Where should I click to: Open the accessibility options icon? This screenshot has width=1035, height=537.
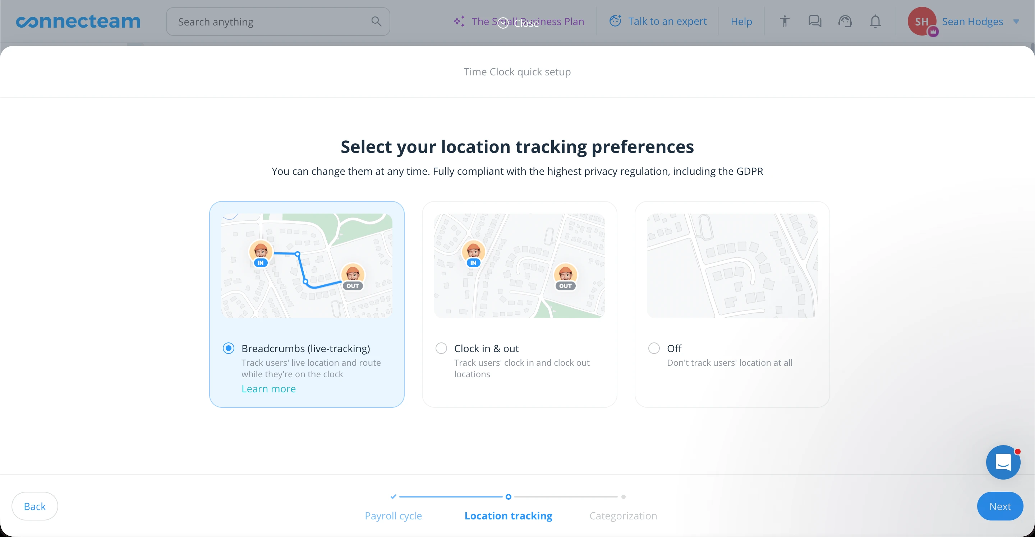pos(784,21)
